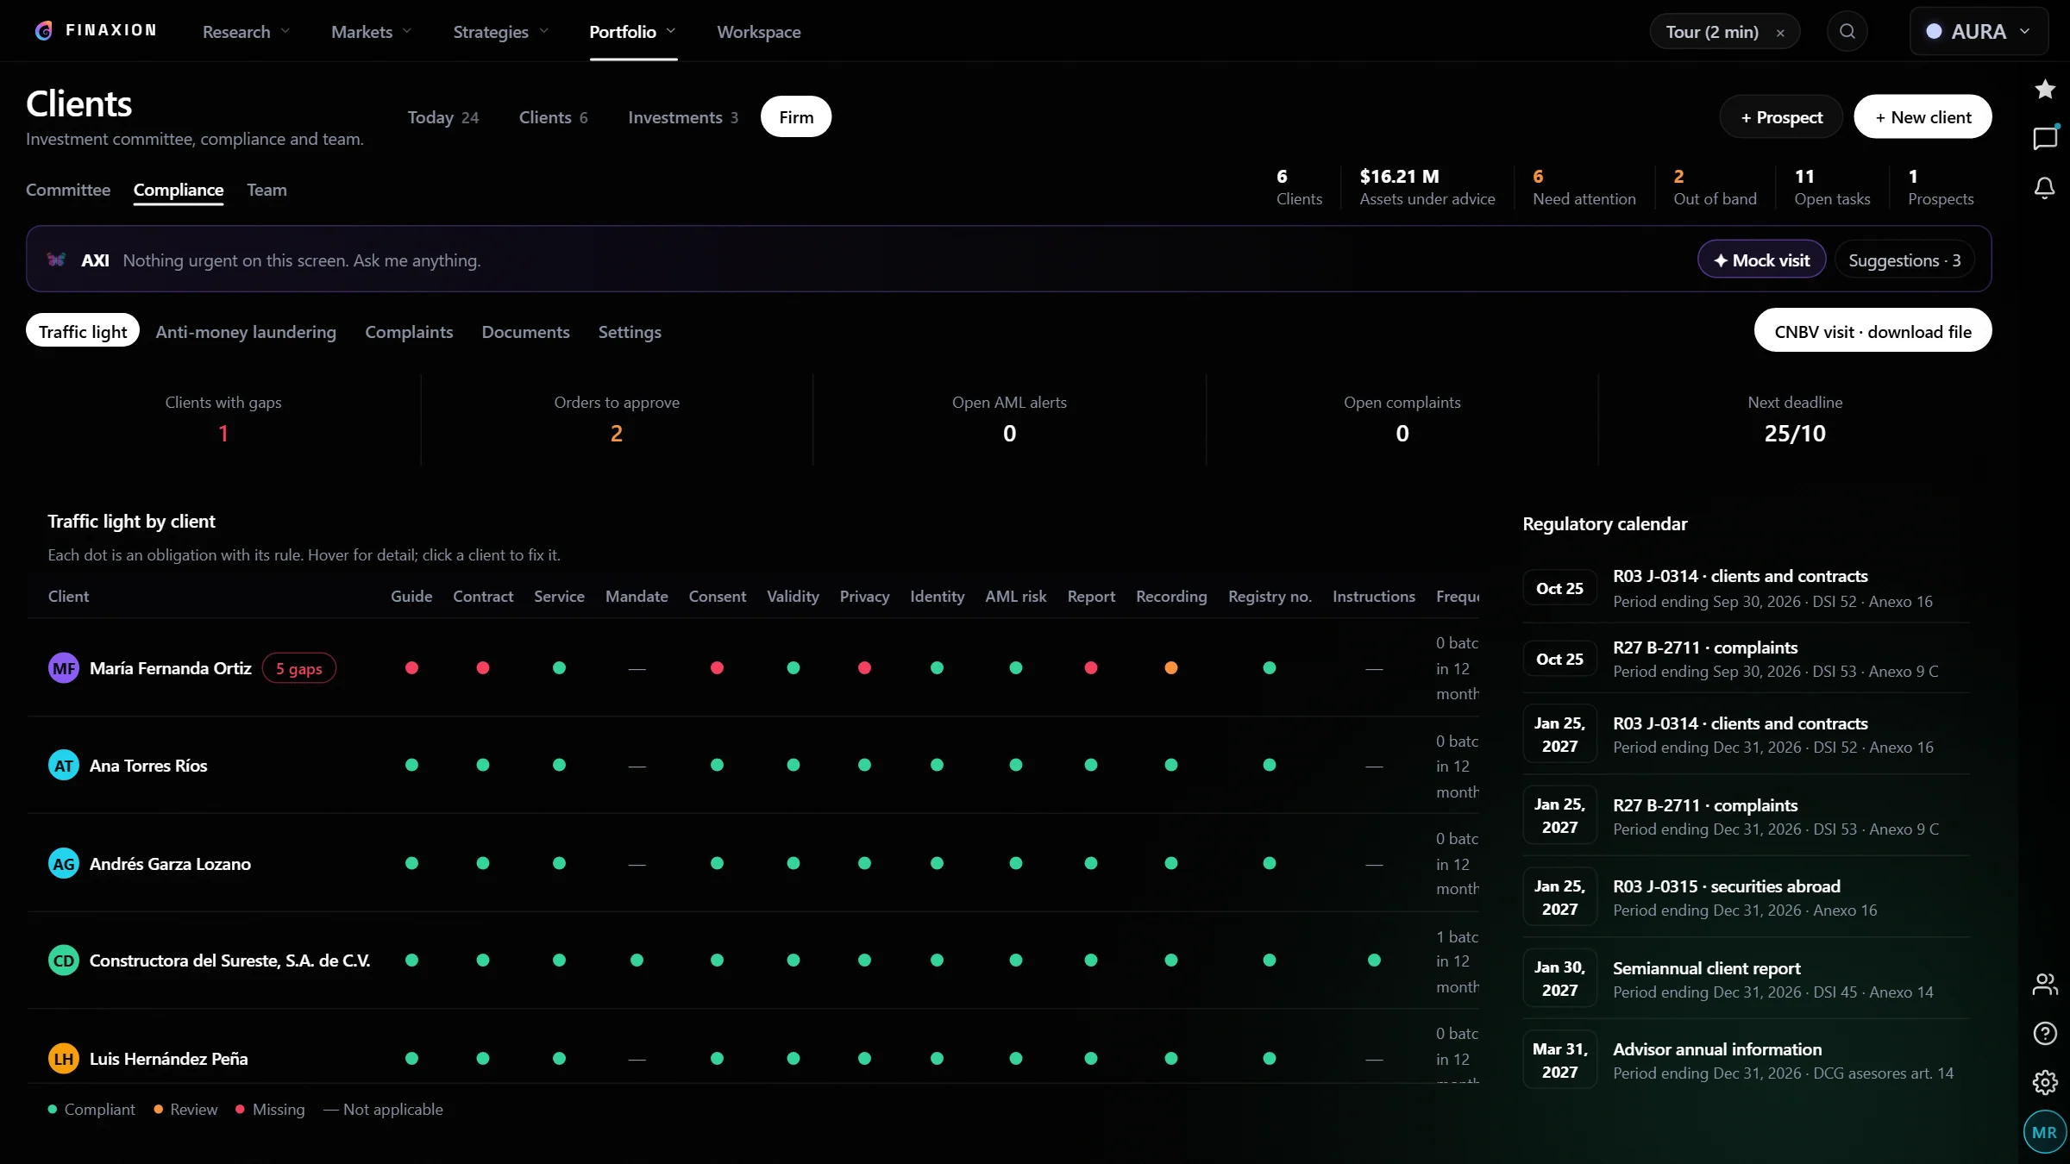This screenshot has height=1164, width=2070.
Task: Click the 5 gaps badge
Action: [x=298, y=668]
